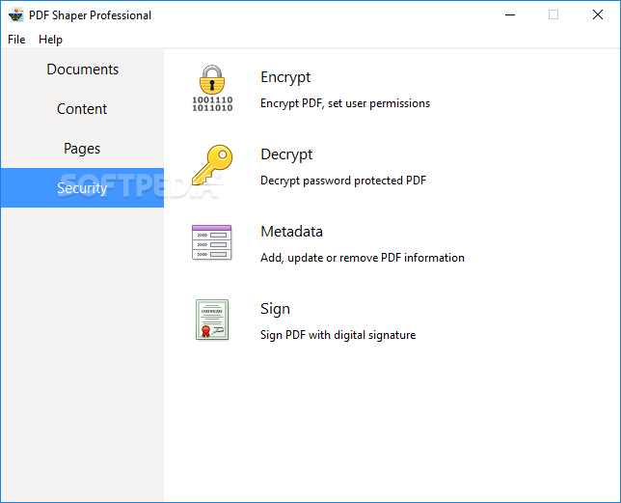Click 'Encrypt PDF, set user permissions' text
Screen dimensions: 621x503
[x=345, y=103]
